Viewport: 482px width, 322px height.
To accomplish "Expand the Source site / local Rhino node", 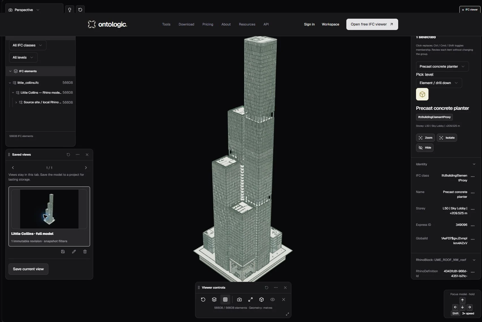I will [x=16, y=102].
